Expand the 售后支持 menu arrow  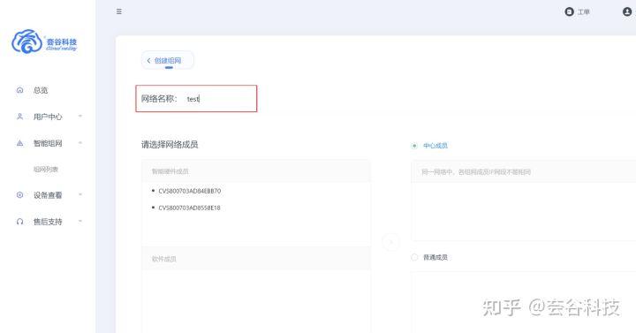click(x=80, y=221)
